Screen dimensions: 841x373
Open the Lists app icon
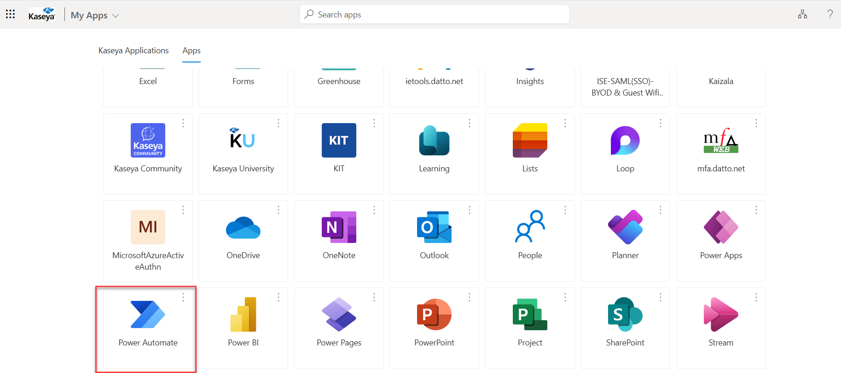[x=530, y=140]
